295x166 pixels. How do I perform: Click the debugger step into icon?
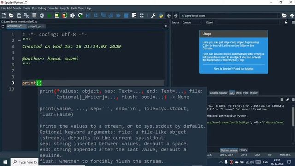[103, 15]
